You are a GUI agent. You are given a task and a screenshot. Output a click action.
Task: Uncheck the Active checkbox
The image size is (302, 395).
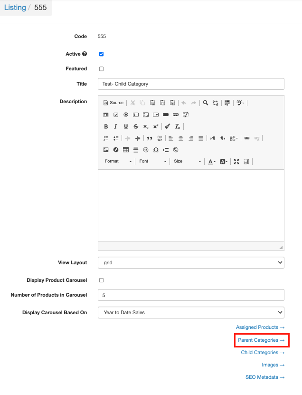(x=102, y=54)
